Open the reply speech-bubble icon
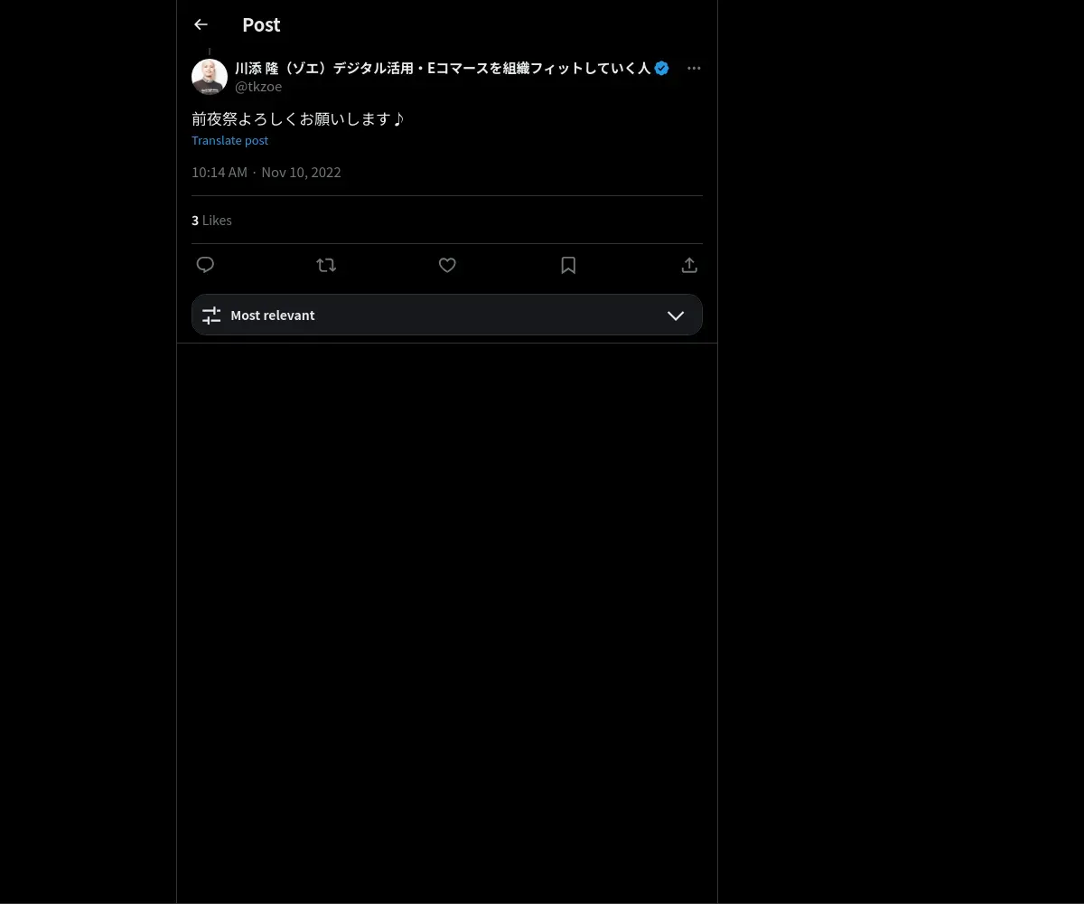 click(x=205, y=265)
